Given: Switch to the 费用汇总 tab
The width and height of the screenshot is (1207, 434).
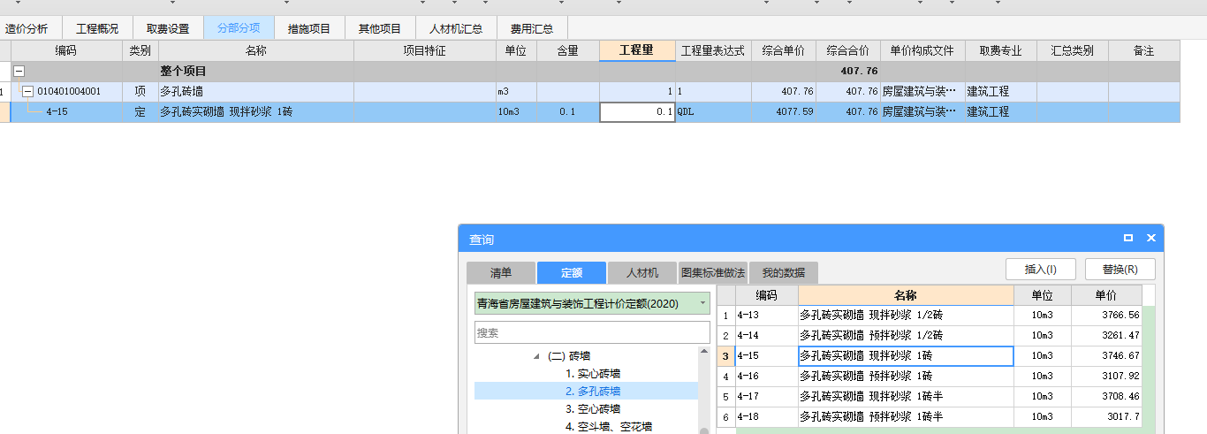Looking at the screenshot, I should point(532,28).
